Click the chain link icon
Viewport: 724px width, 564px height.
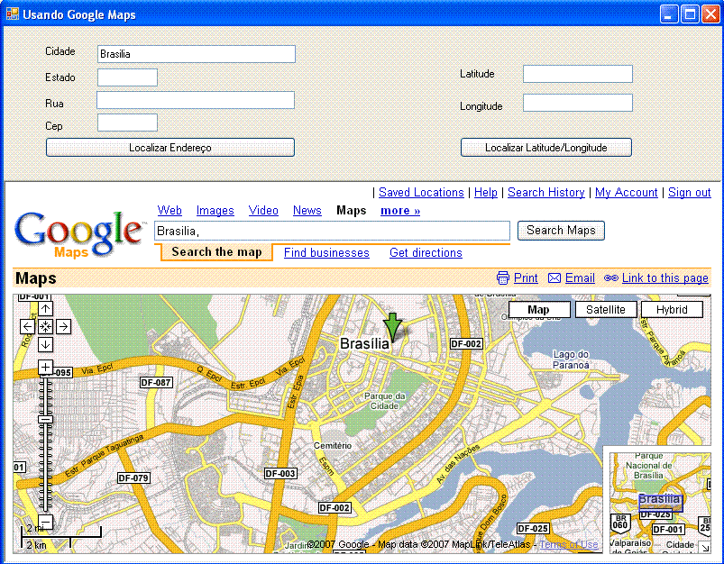611,277
